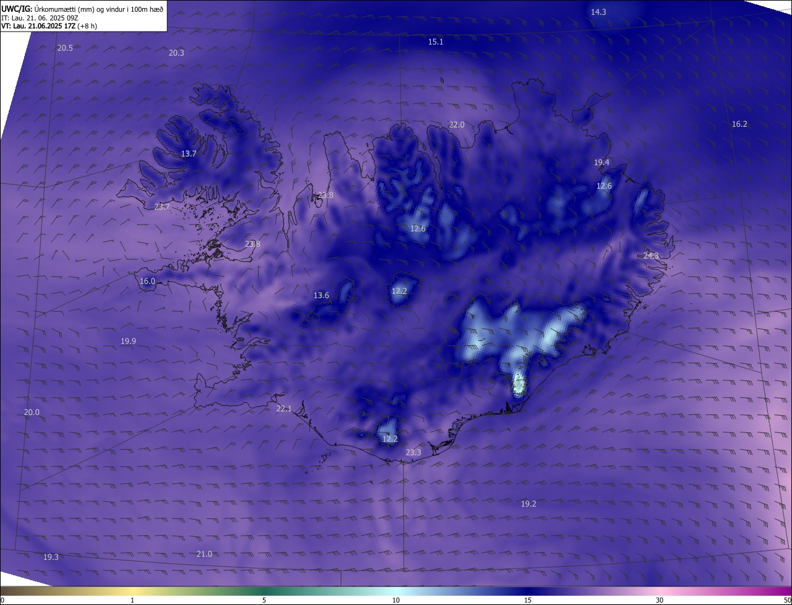The height and width of the screenshot is (605, 792).
Task: Select the 13.7 label on the Westfjords
Action: pos(189,153)
